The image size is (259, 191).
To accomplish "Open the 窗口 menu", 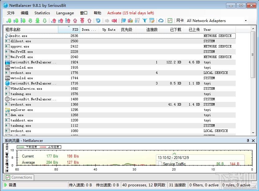I will 84,13.
